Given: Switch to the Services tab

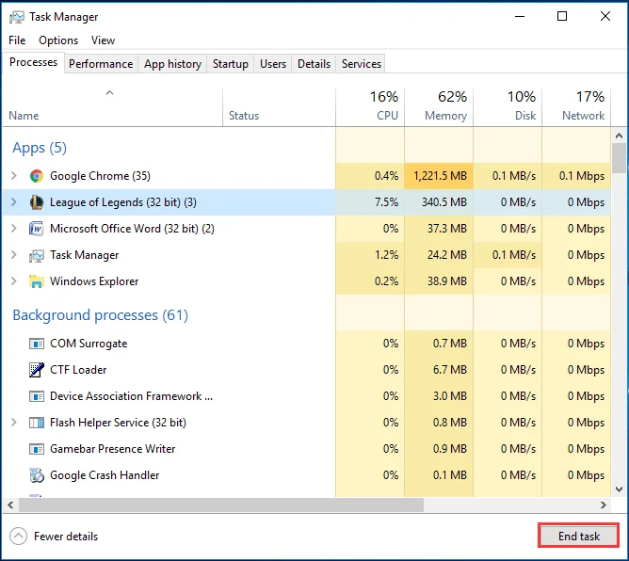Looking at the screenshot, I should (x=361, y=64).
